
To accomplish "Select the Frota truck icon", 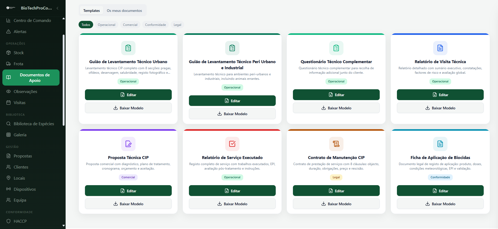I will [x=8, y=64].
